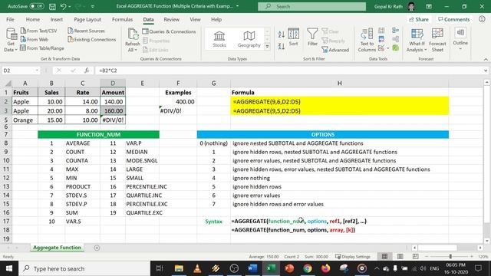Open the Comments pane button

point(453,19)
